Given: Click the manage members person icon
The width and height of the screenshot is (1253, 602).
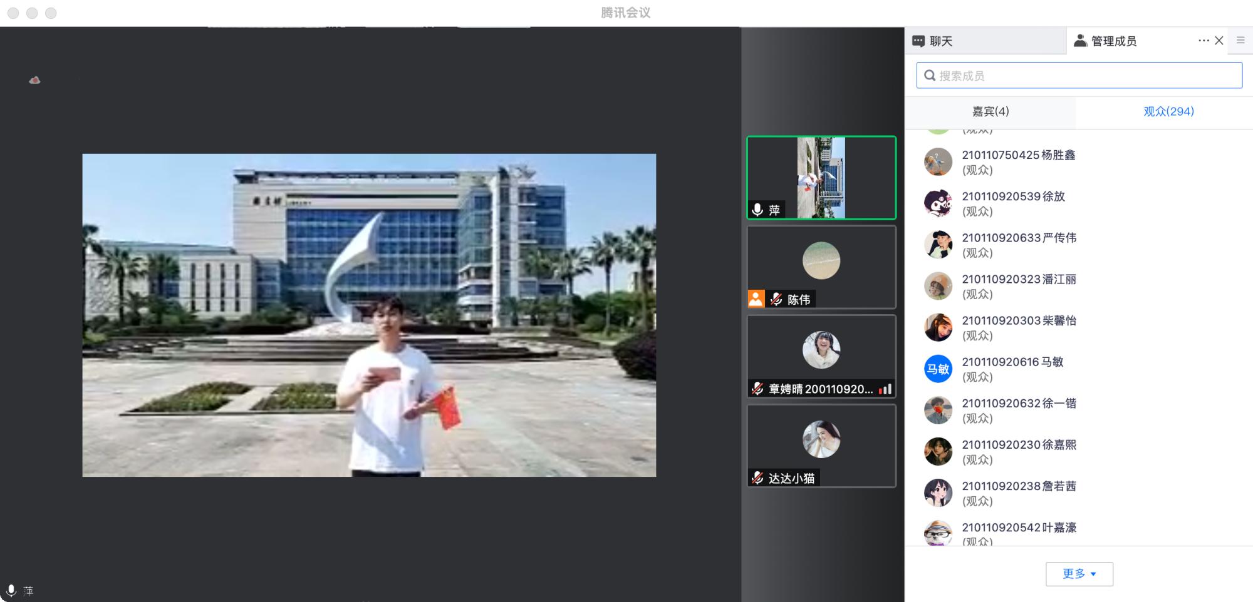Looking at the screenshot, I should (1080, 41).
